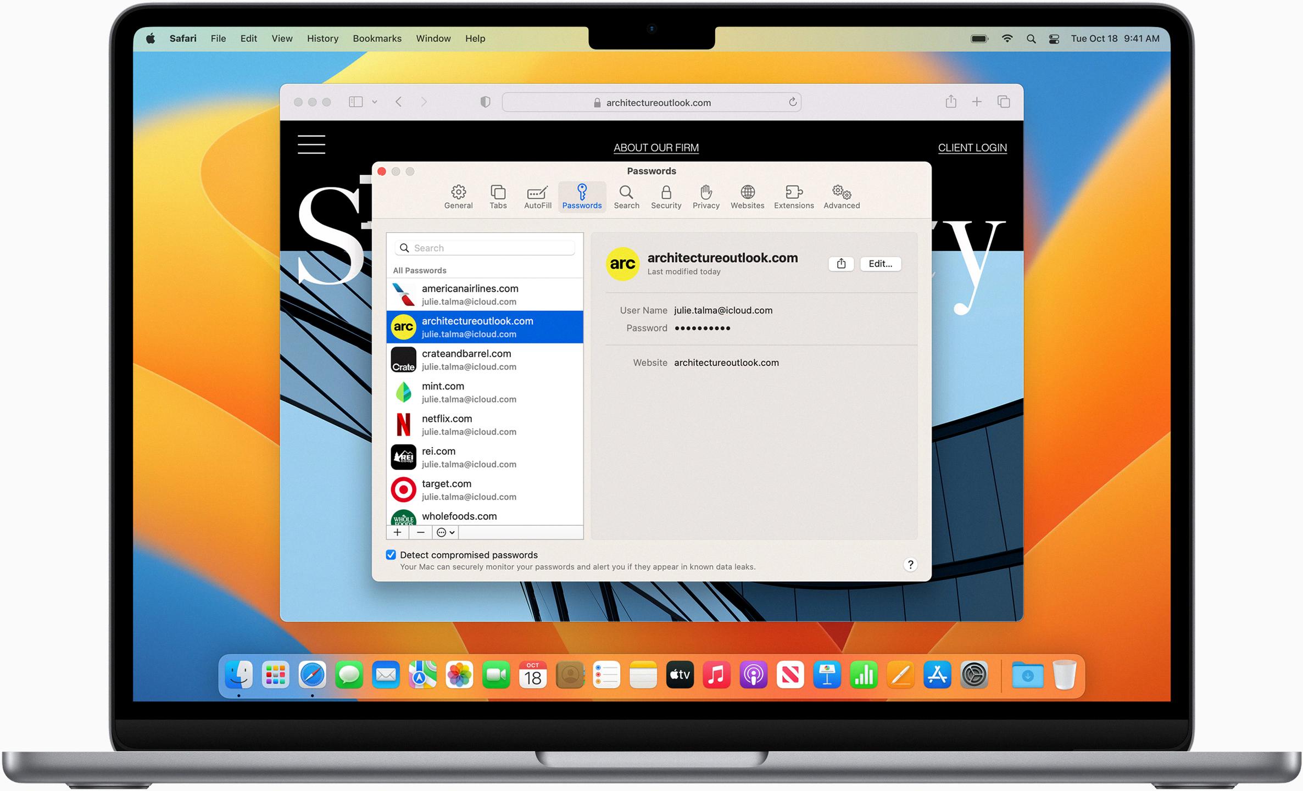Open the Tabs preferences panel
The height and width of the screenshot is (791, 1303).
498,196
